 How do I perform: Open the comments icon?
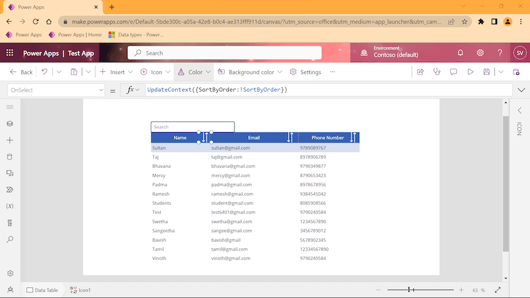(x=453, y=72)
